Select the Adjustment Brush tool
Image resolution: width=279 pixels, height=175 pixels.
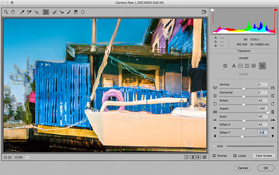(x=69, y=12)
